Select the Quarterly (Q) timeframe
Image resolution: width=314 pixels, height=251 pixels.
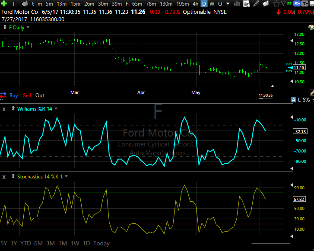click(220, 4)
